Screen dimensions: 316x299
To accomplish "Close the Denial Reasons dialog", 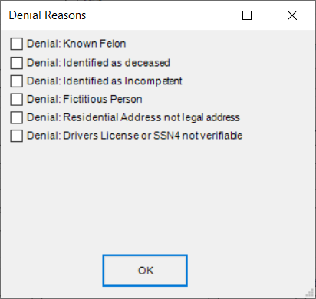I will tap(292, 15).
